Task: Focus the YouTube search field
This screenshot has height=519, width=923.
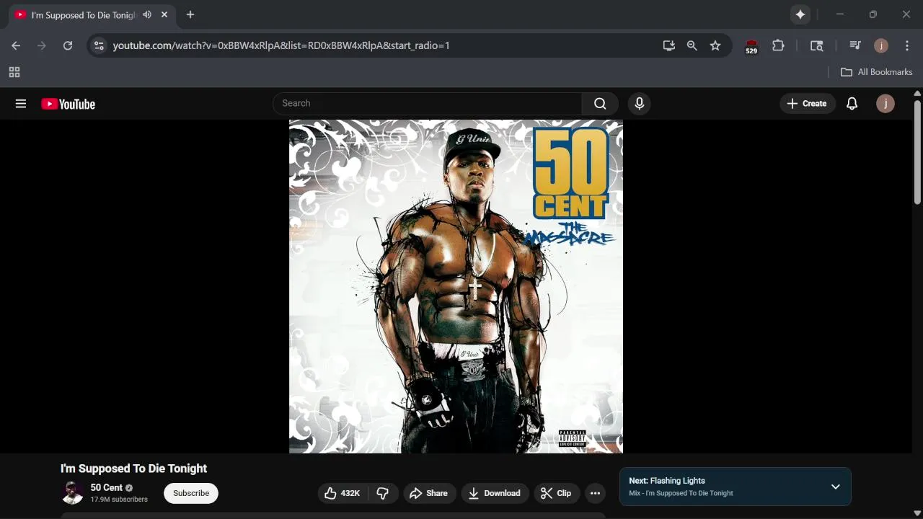Action: point(428,104)
